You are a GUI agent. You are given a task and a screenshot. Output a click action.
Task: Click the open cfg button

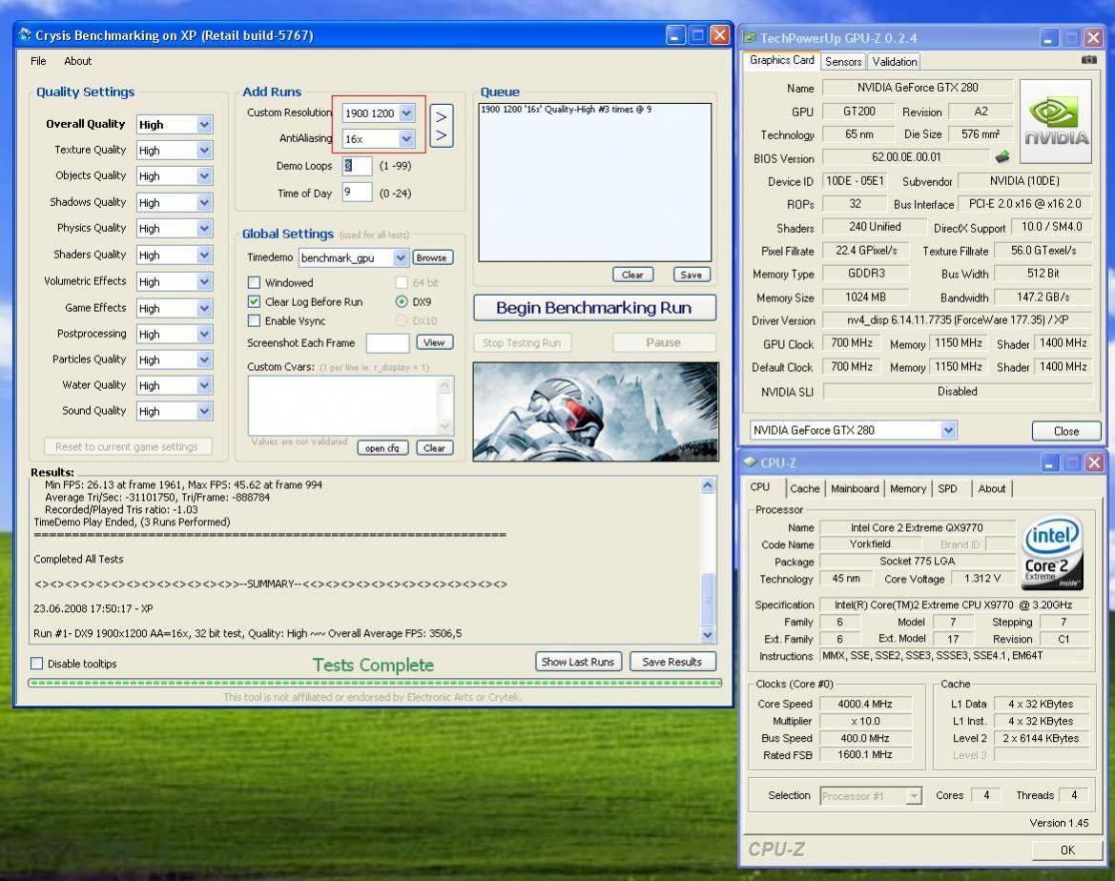[382, 448]
